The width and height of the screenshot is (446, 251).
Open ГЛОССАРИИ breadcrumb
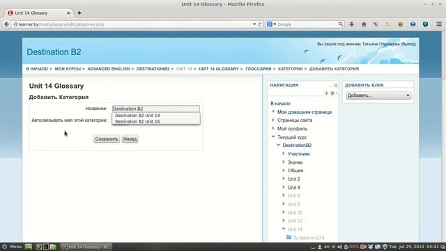[x=259, y=69]
